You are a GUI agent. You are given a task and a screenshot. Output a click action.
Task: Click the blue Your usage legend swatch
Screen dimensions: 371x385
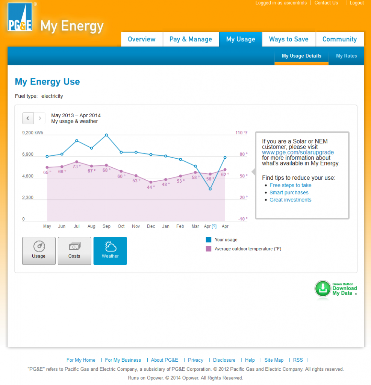click(x=209, y=239)
